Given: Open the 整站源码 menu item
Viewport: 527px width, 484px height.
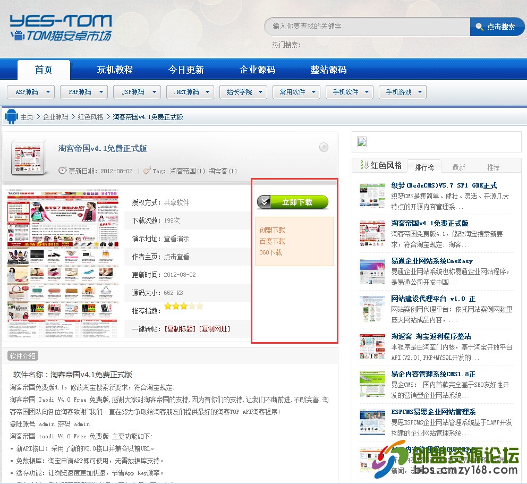Looking at the screenshot, I should click(328, 70).
